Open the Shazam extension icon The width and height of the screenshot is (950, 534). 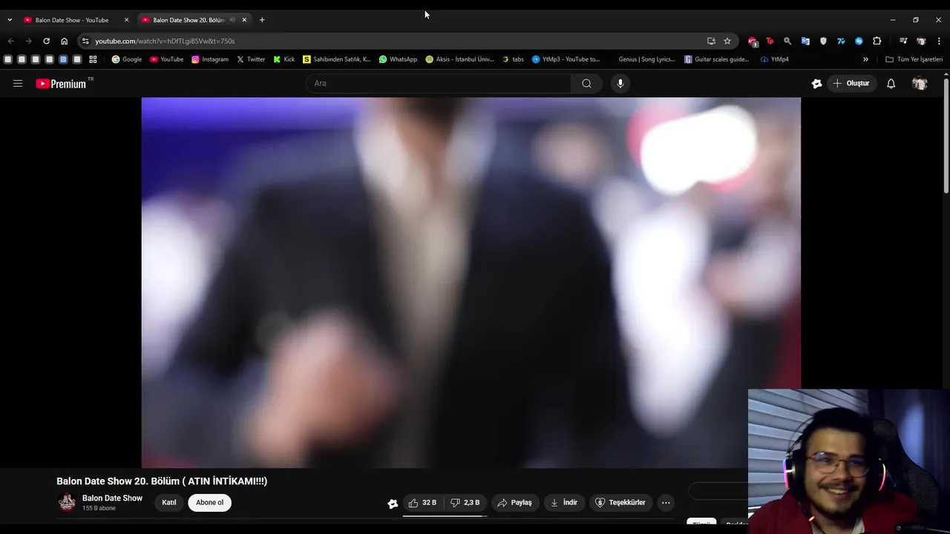[x=859, y=41]
